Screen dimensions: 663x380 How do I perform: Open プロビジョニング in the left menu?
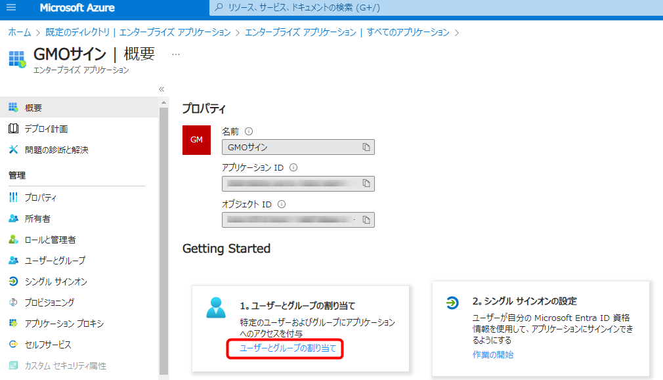click(79, 302)
